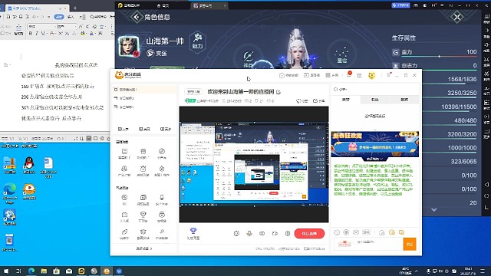Open the Insert tab in the WPS ribbon

(x=71, y=17)
